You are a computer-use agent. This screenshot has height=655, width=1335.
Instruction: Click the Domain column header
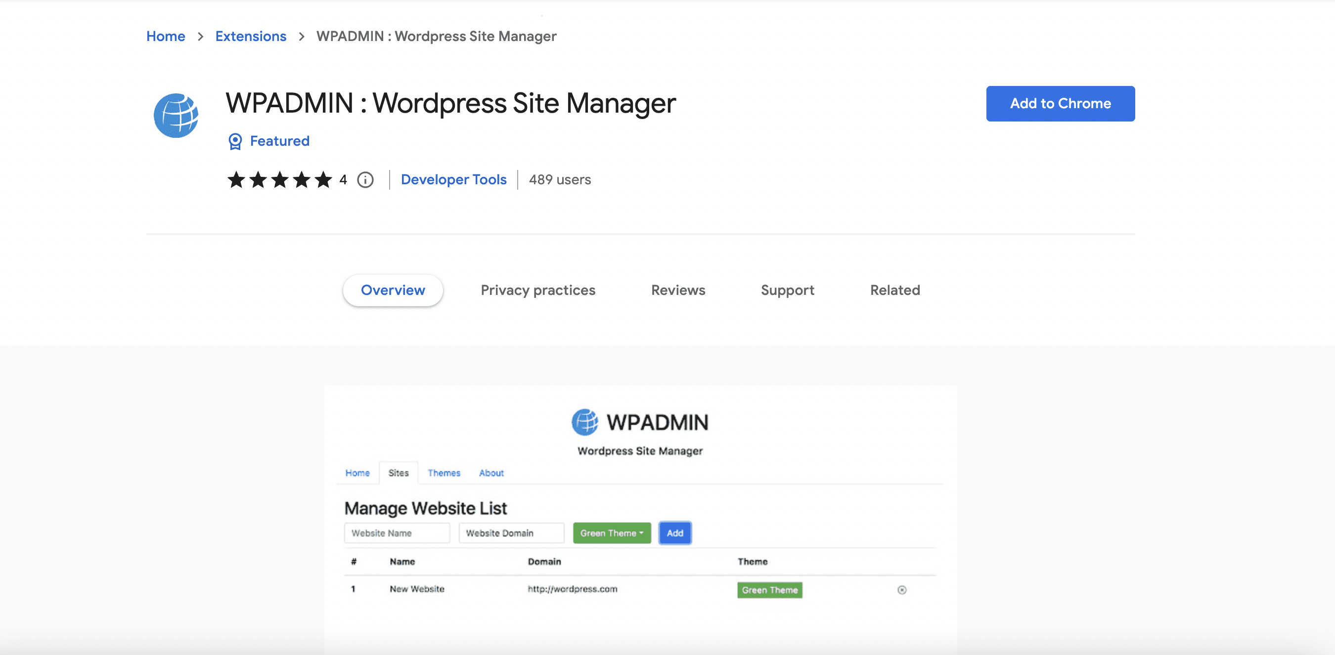(x=544, y=562)
